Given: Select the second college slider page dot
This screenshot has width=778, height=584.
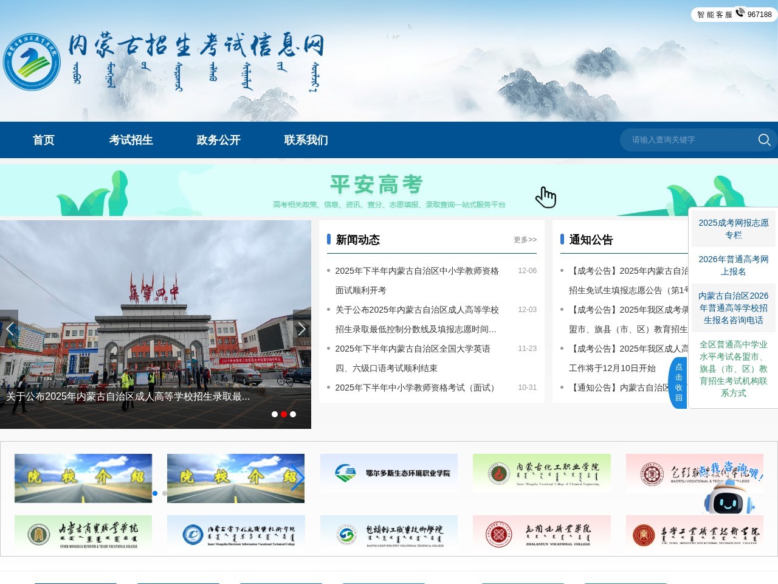Looking at the screenshot, I should (x=164, y=493).
